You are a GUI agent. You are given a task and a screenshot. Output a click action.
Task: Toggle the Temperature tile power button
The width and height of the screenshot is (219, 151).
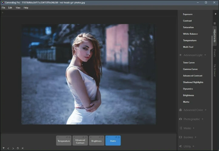(x=70, y=137)
